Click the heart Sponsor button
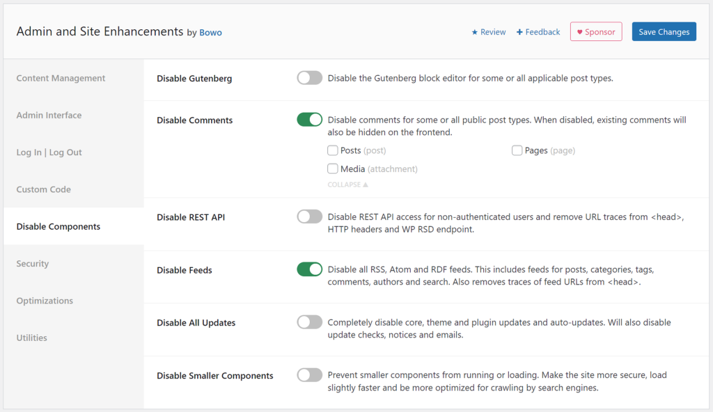This screenshot has height=412, width=713. 596,32
